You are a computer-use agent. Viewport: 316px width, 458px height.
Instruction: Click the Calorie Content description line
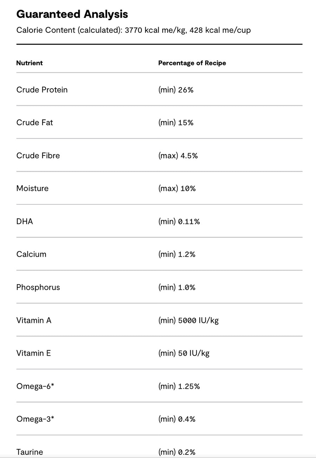point(133,30)
